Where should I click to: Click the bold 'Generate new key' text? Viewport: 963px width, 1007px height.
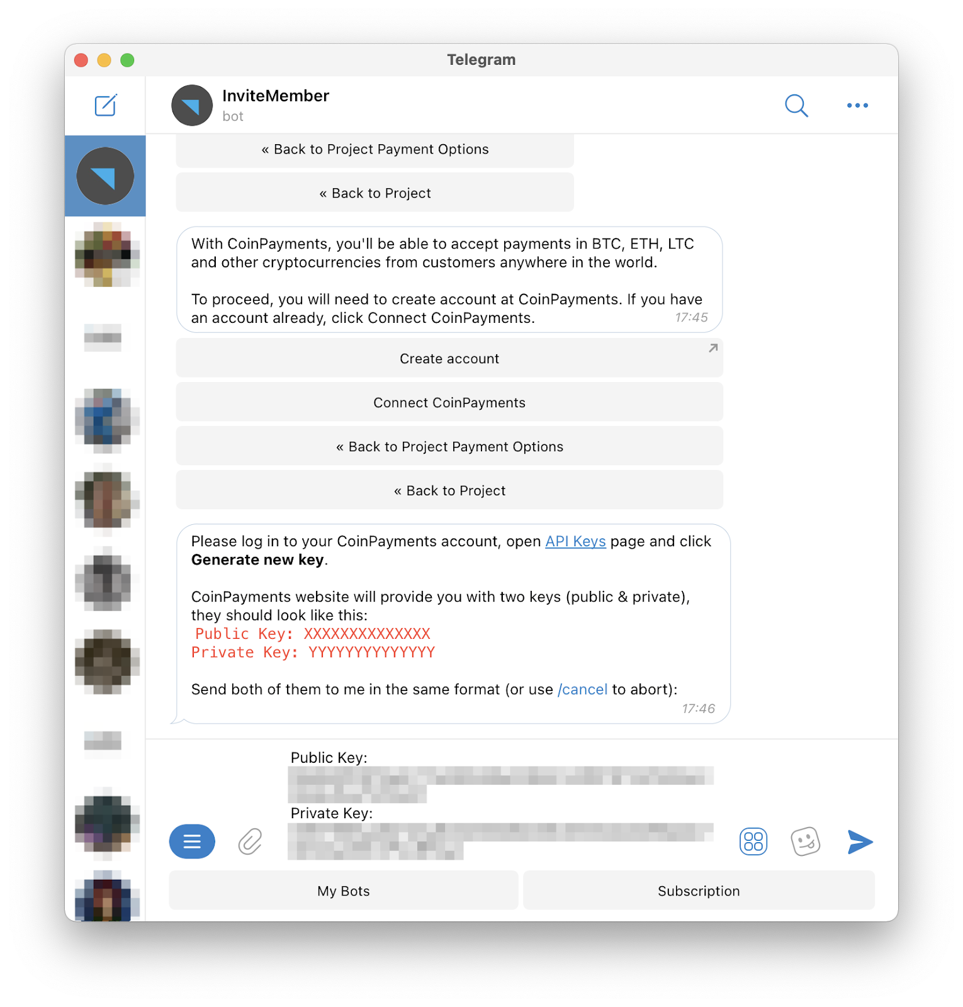tap(257, 560)
